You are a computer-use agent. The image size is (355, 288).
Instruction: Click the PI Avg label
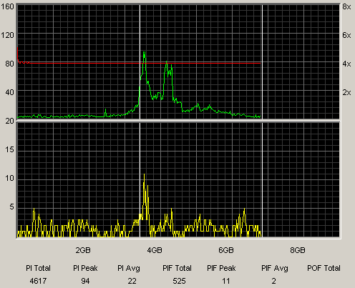pos(129,269)
